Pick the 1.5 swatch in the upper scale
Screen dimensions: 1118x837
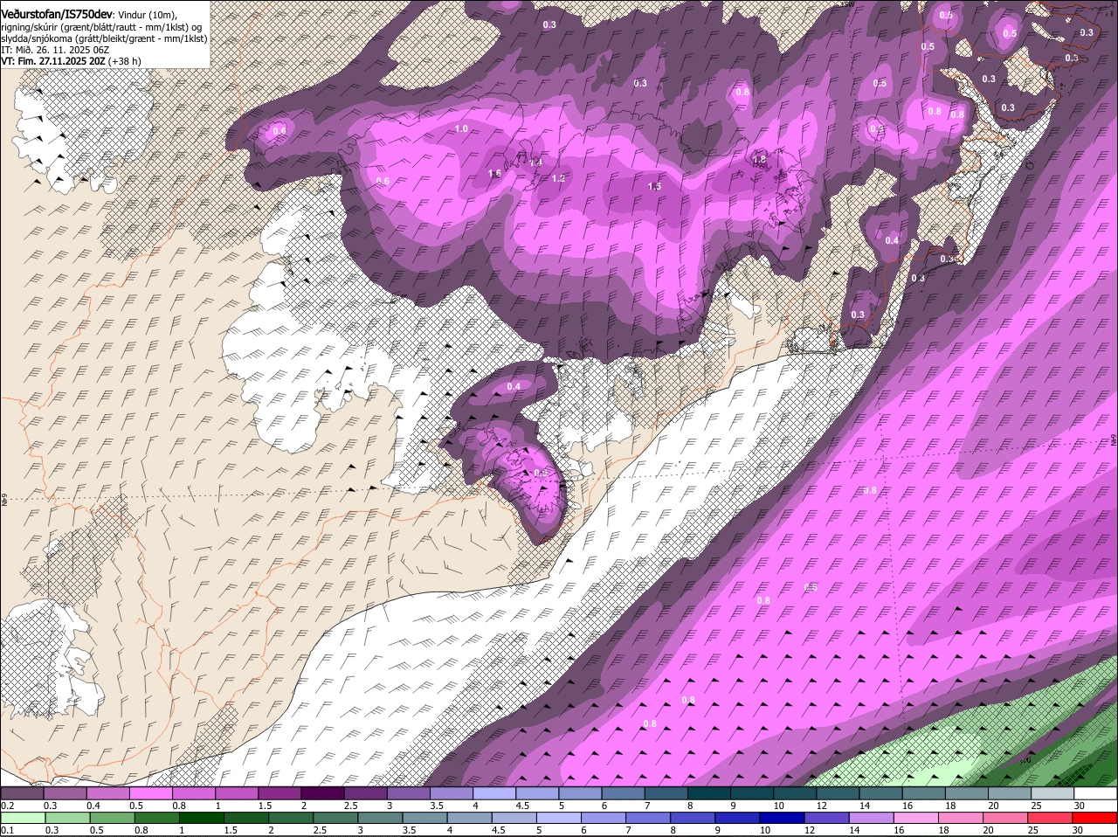pyautogui.click(x=279, y=793)
